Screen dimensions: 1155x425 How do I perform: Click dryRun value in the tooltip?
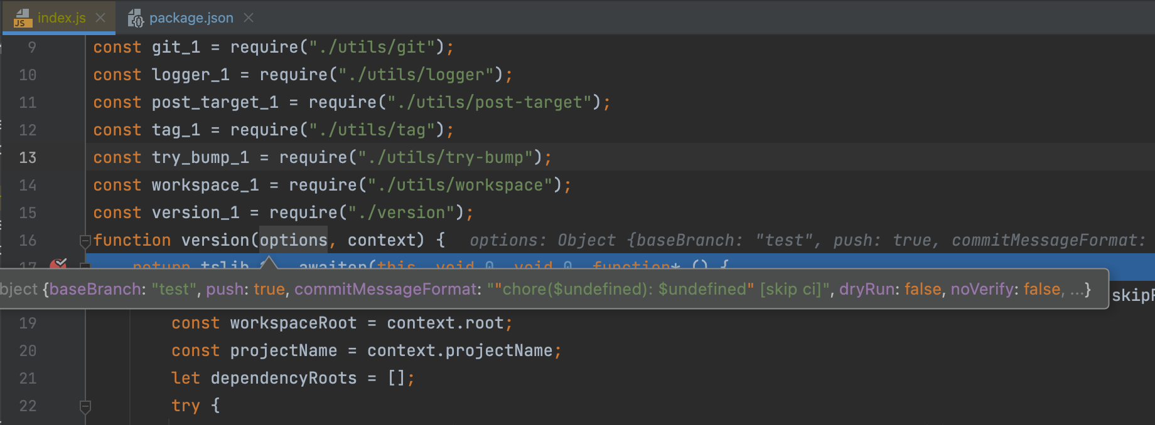point(923,289)
